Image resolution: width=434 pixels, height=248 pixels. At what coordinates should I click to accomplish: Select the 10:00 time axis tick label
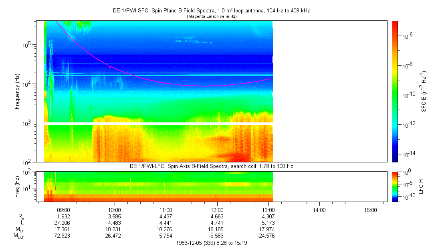(x=115, y=210)
